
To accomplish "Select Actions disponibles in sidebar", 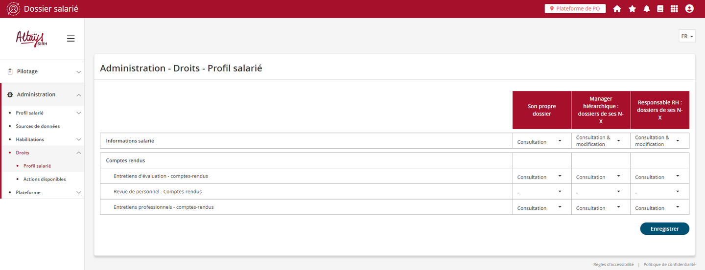I will pos(45,179).
